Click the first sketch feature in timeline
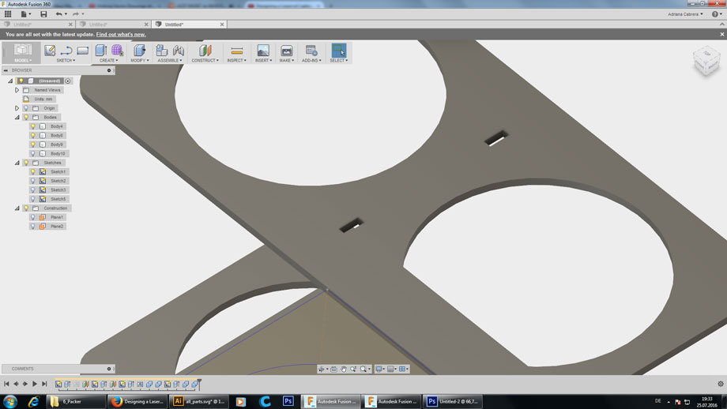The width and height of the screenshot is (727, 409). [58, 384]
